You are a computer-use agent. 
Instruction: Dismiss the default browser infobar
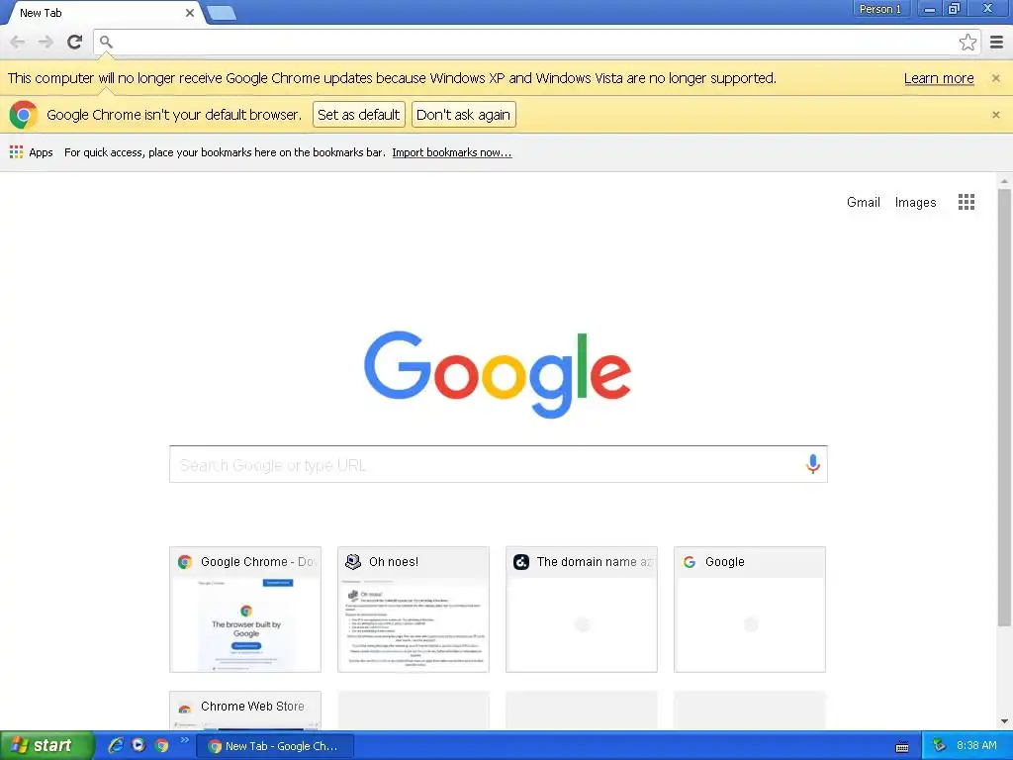pos(995,115)
